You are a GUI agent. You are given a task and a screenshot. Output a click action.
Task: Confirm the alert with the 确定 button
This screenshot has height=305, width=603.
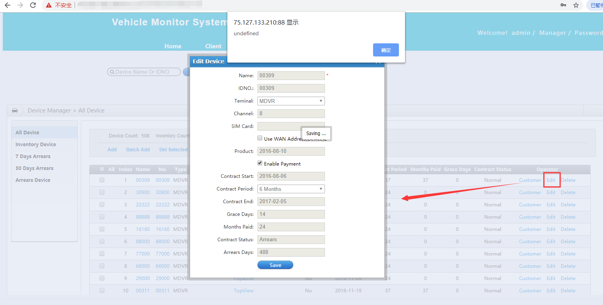[386, 50]
